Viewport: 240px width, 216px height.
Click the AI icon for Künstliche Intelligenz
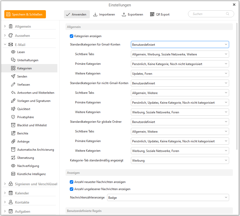coord(13,174)
